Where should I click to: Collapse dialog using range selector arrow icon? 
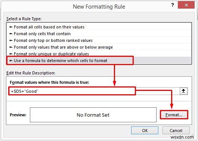[183, 91]
